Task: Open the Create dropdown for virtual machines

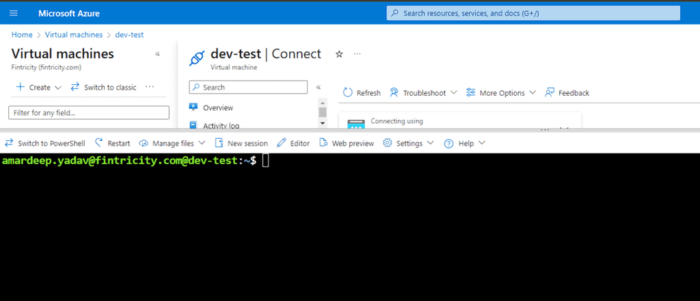Action: point(38,87)
